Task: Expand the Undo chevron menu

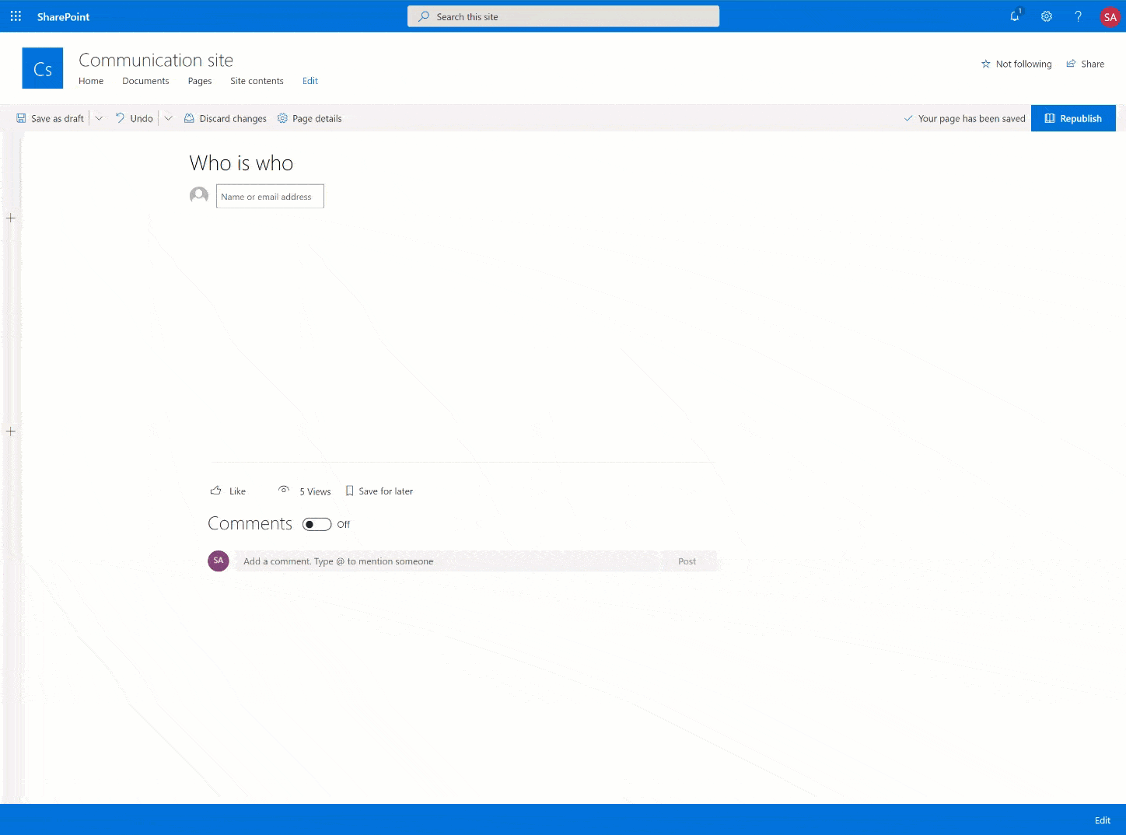Action: coord(168,117)
